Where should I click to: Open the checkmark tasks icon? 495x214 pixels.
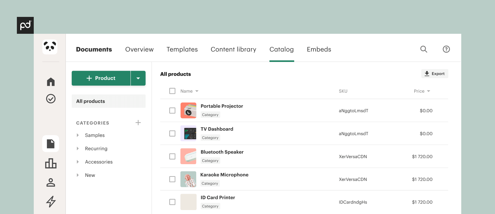coord(51,99)
